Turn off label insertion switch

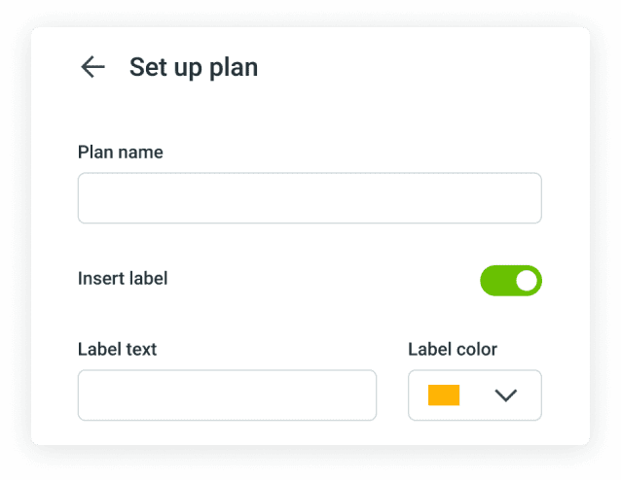(x=510, y=281)
